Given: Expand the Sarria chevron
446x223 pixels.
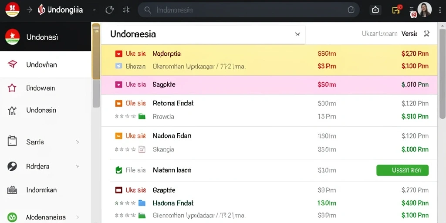Looking at the screenshot, I should 78,142.
